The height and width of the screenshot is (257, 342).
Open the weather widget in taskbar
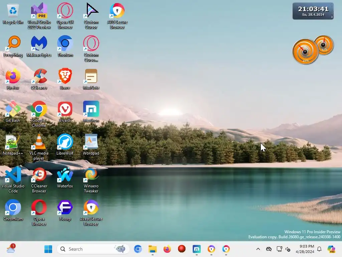point(10,249)
